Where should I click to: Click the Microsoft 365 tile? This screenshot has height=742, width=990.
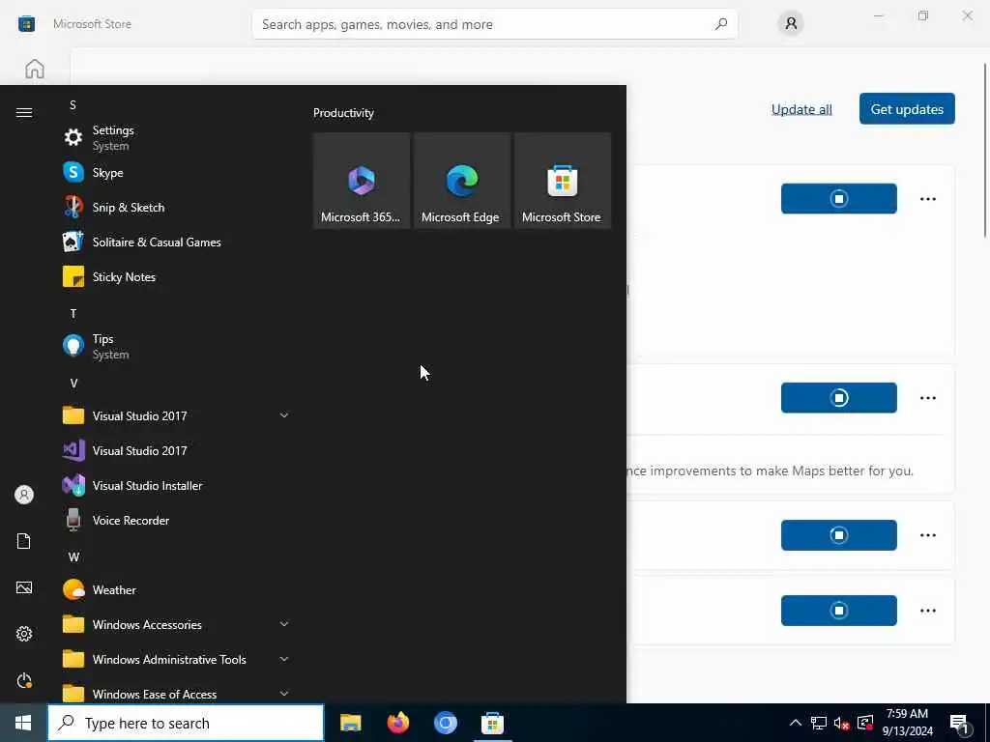[x=362, y=181]
